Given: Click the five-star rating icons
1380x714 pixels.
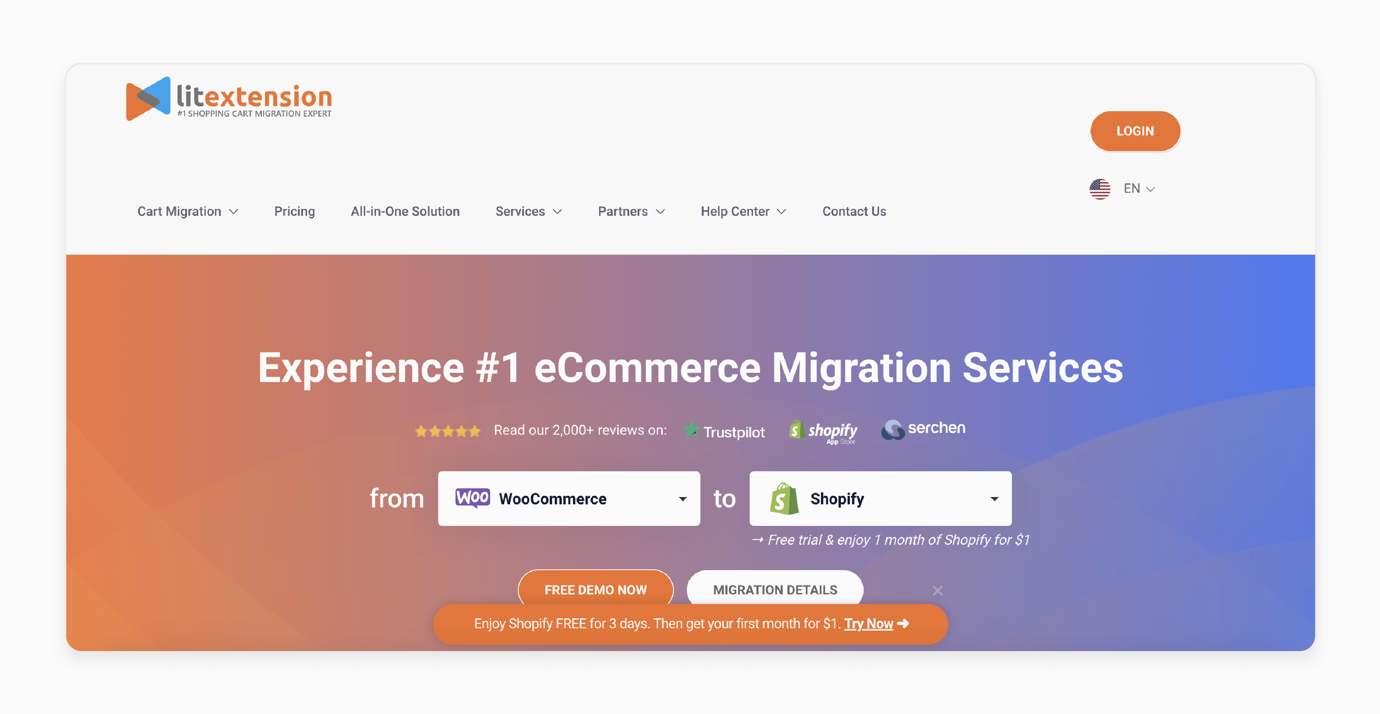Looking at the screenshot, I should tap(447, 431).
